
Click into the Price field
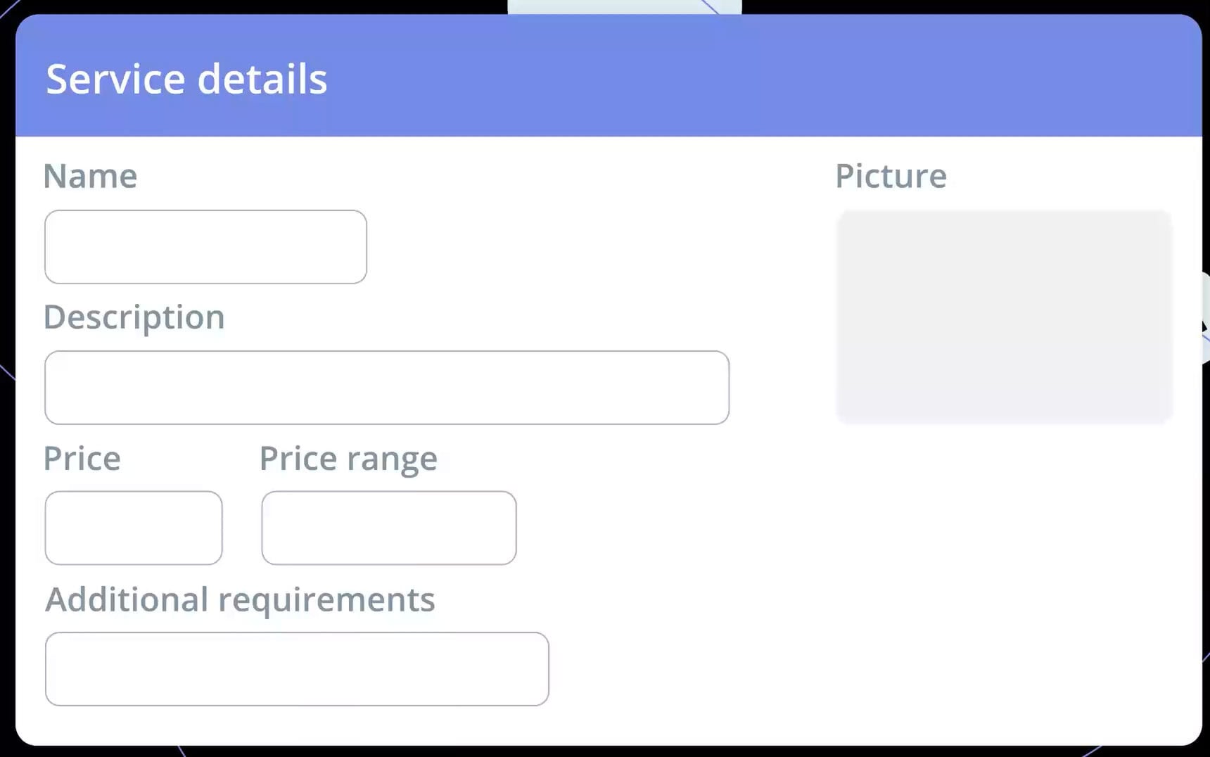(x=134, y=528)
